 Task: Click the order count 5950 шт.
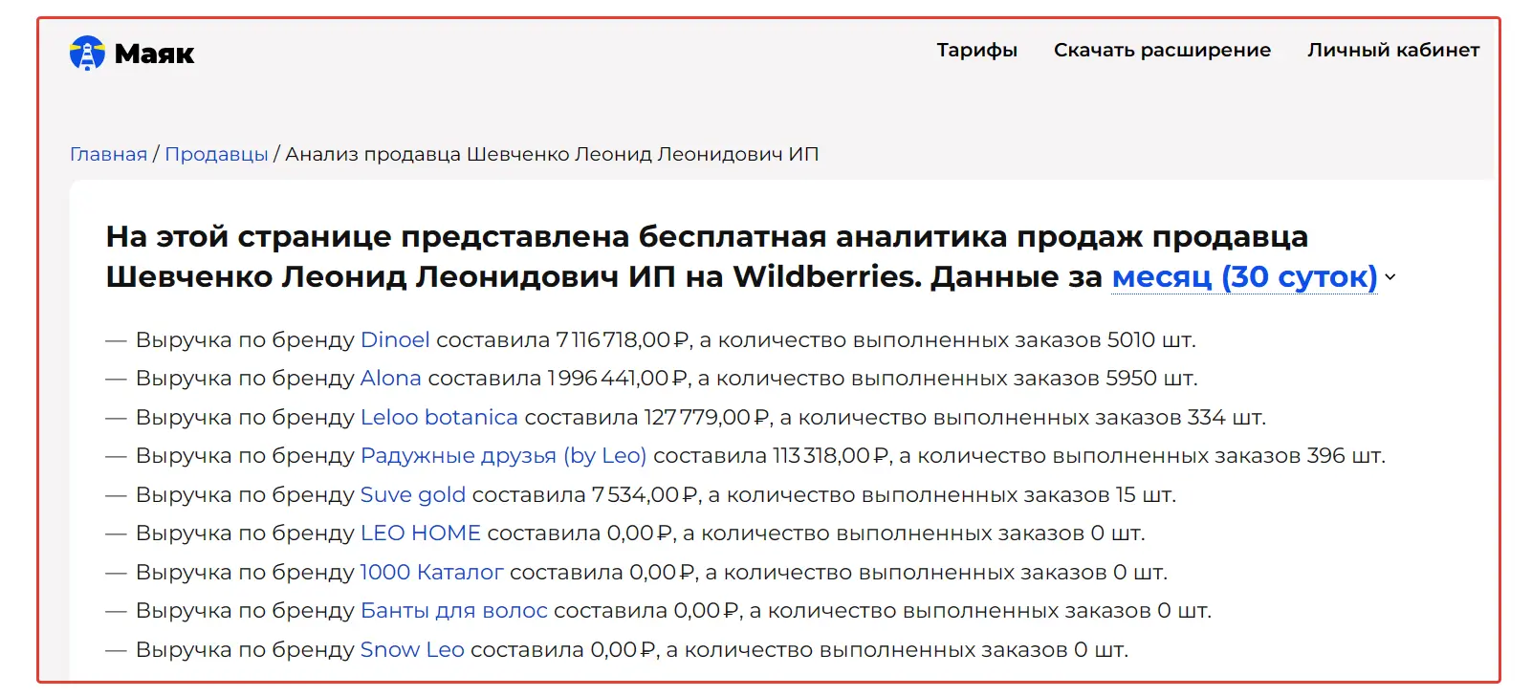(x=1150, y=379)
